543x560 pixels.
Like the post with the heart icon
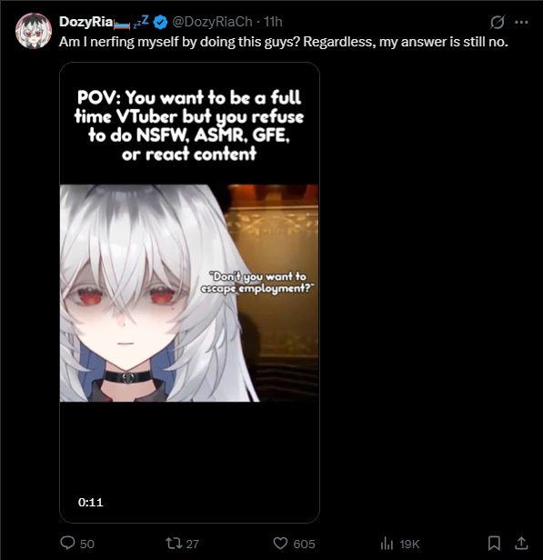[280, 544]
